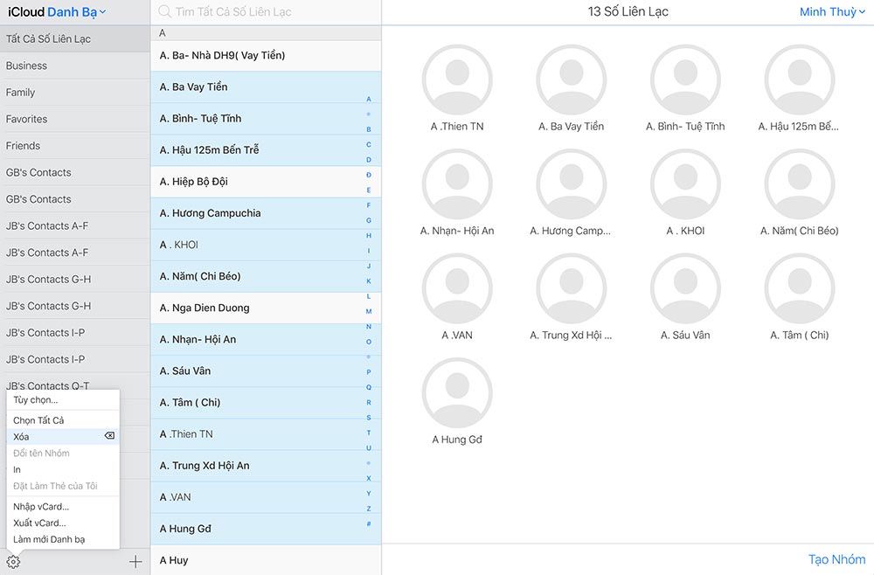Image resolution: width=874 pixels, height=575 pixels.
Task: Choose Xóa to delete selected contacts
Action: click(63, 436)
